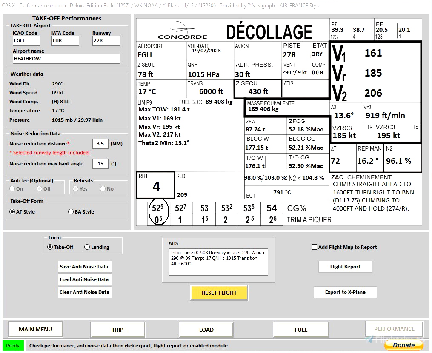Click the FUEL BLOC 89 408 kg value
432x353 pixels.
coord(219,102)
